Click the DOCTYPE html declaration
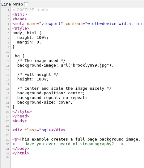The height and width of the screenshot is (168, 144). [x=31, y=10]
